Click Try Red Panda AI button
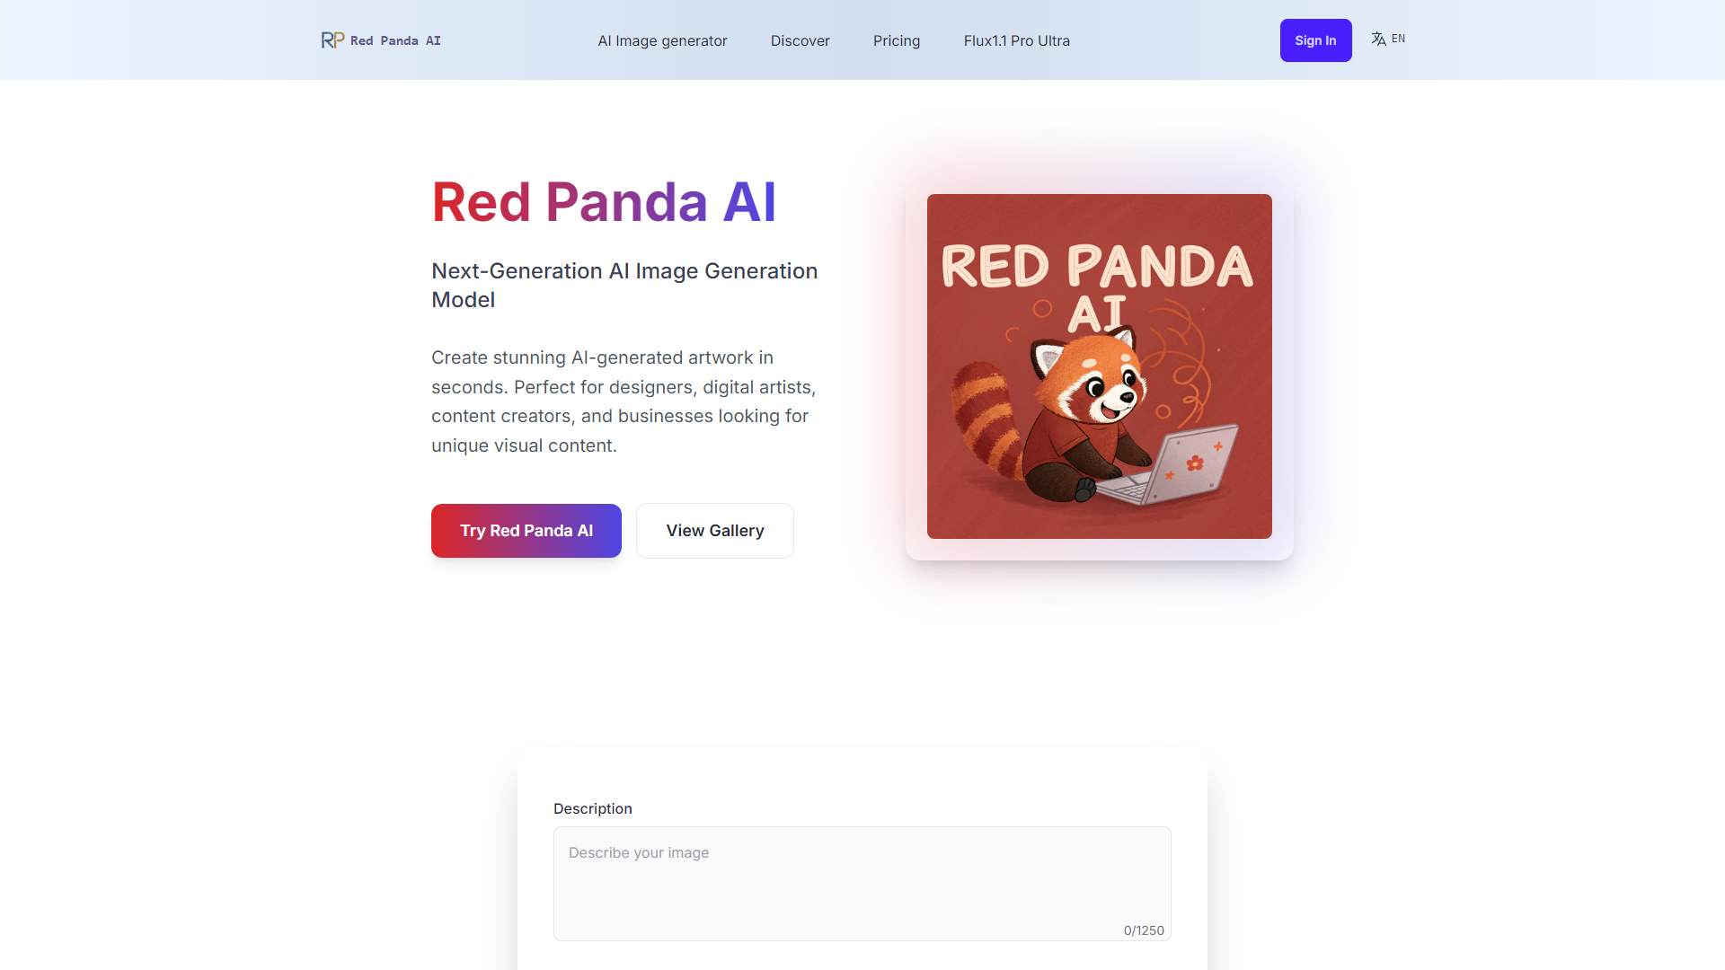Screen dimensions: 1725x970 526,529
